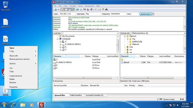Viewport: 193px width, 108px height.
Task: Open directory listing filters icon
Action: 96,10
